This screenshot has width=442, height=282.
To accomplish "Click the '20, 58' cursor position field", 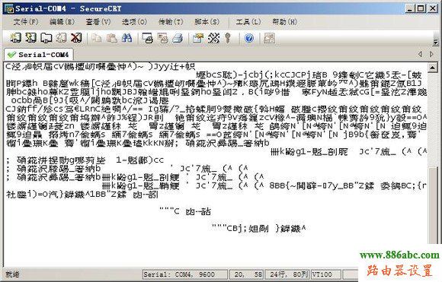I will [247, 274].
